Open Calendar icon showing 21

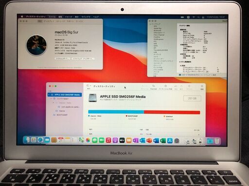pos(61,140)
